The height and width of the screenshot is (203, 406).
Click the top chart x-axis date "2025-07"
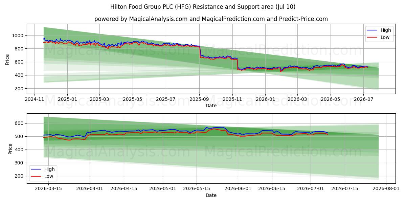[x=165, y=99]
